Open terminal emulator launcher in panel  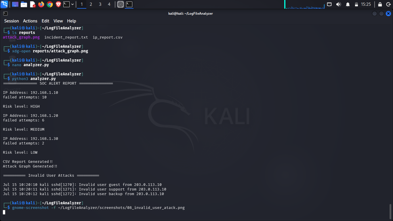(x=66, y=4)
